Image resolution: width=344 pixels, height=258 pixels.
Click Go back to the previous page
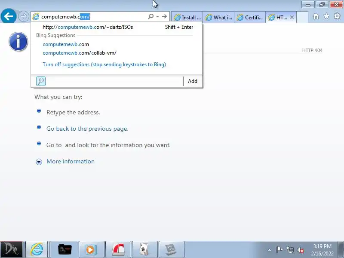point(87,129)
